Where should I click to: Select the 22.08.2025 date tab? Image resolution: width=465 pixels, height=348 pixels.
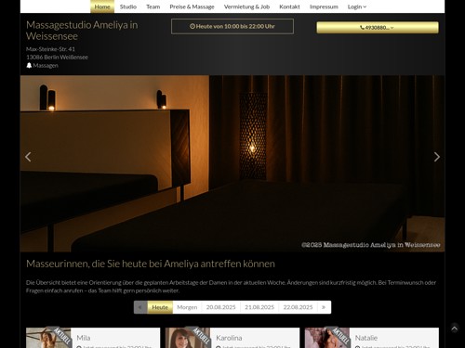(x=298, y=307)
